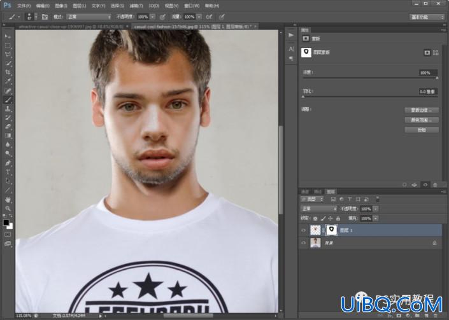Open the Brush panel toggle icon

45,17
